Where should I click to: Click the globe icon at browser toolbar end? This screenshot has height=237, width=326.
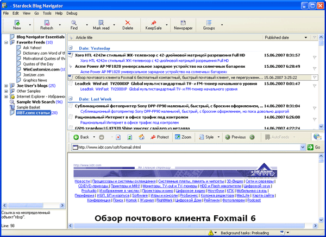coord(317,137)
